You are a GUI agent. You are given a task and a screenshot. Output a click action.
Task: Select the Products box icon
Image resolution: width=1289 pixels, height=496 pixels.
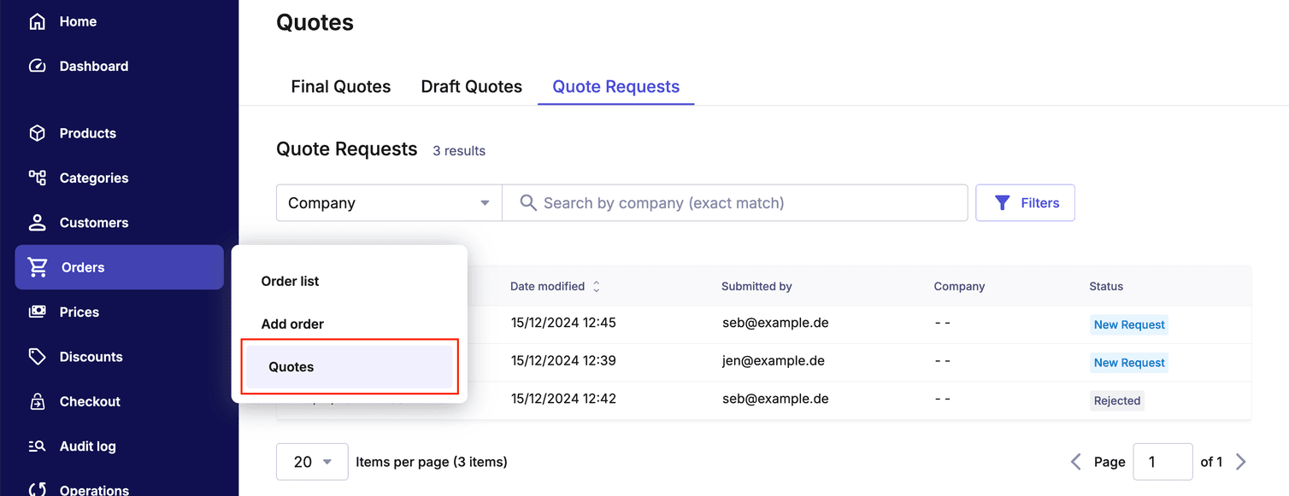tap(37, 133)
